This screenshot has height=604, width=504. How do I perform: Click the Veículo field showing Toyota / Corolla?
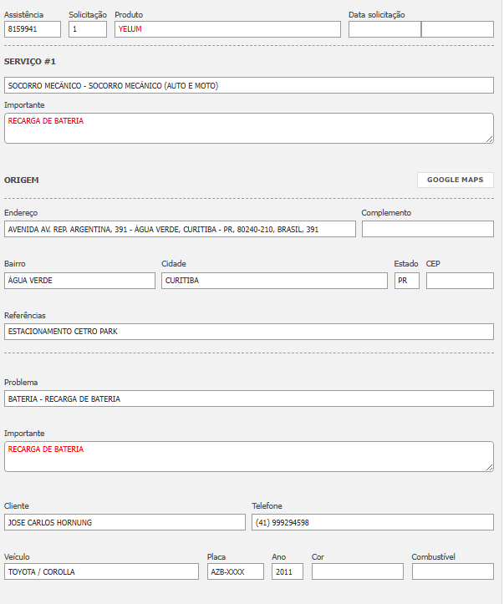(x=101, y=571)
